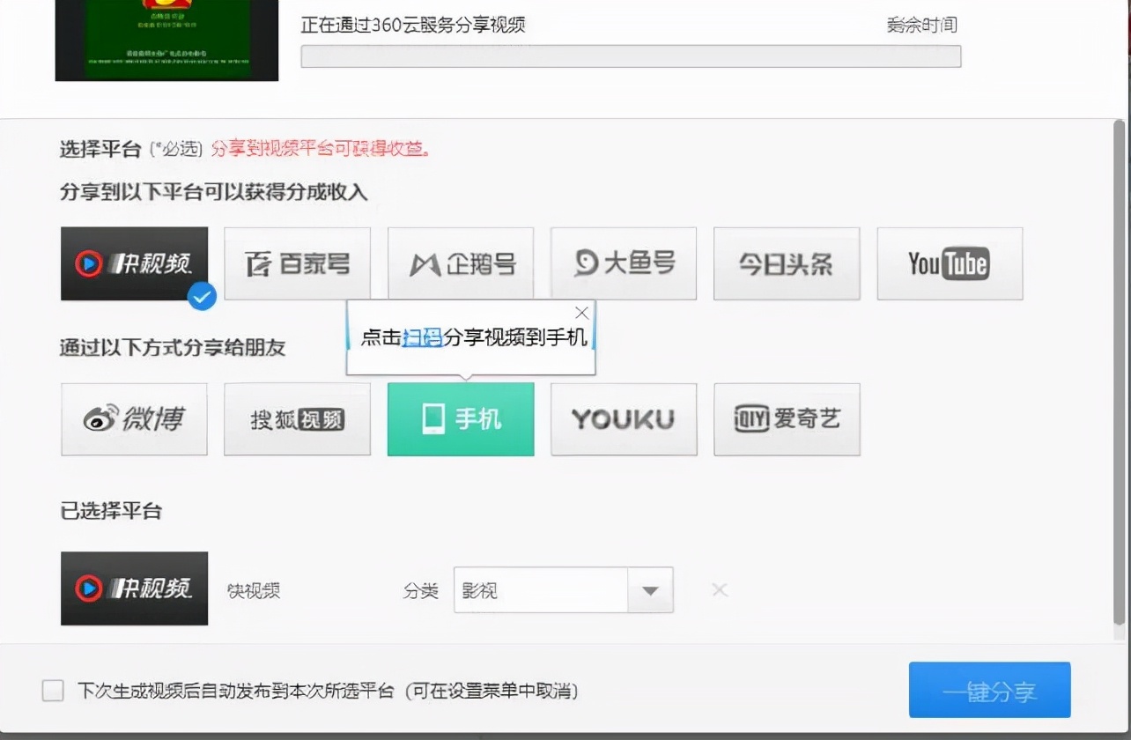Click the video thumbnail preview

166,41
